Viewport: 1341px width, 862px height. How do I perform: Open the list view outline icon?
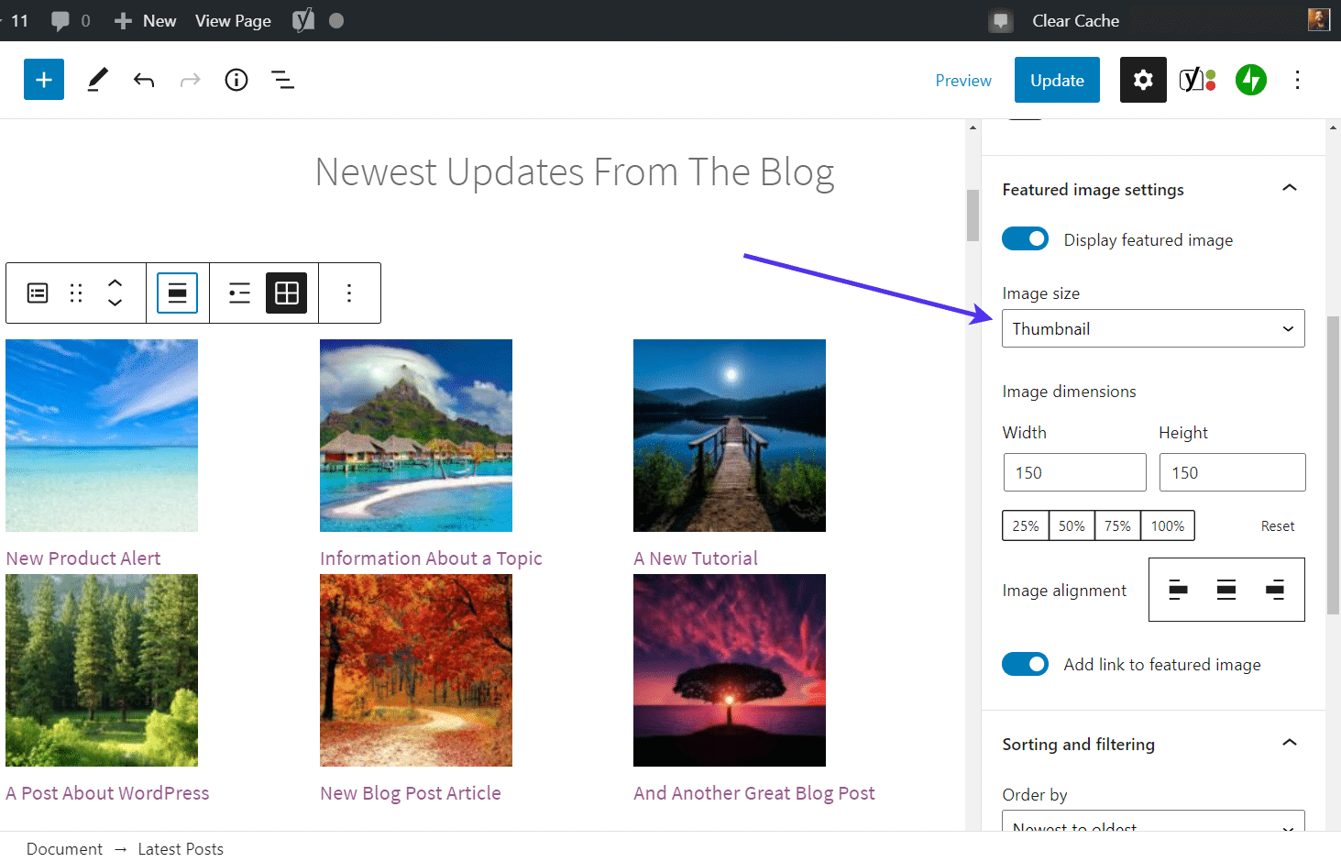pos(283,80)
